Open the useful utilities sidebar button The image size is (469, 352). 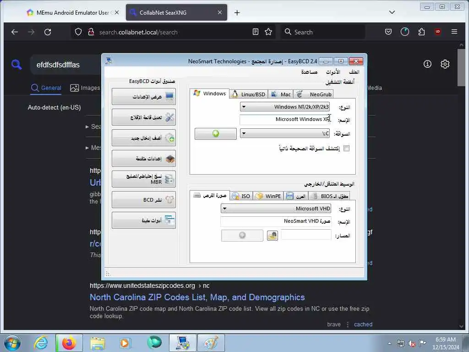[143, 220]
